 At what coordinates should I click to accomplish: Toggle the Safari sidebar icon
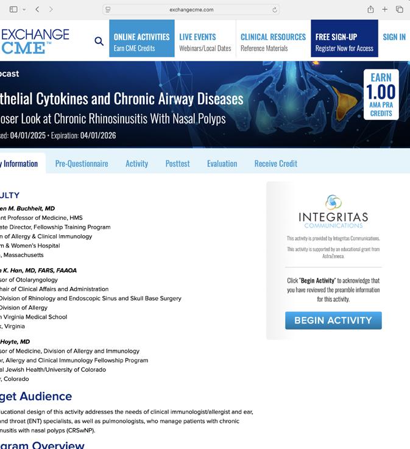pos(13,10)
